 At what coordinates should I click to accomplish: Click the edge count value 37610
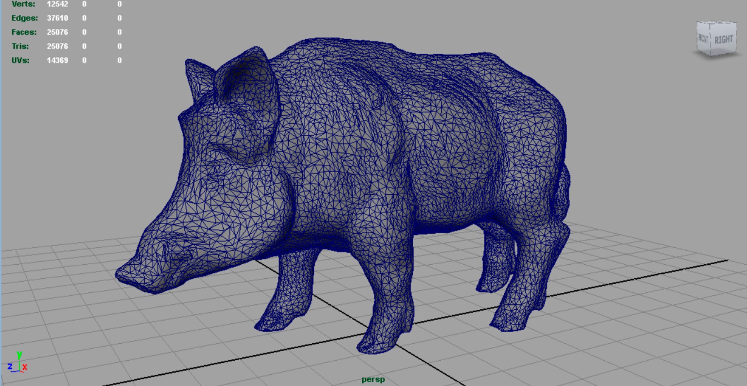pyautogui.click(x=58, y=18)
